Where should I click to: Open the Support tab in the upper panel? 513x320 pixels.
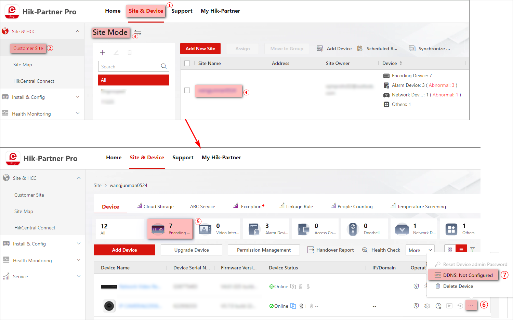click(182, 11)
